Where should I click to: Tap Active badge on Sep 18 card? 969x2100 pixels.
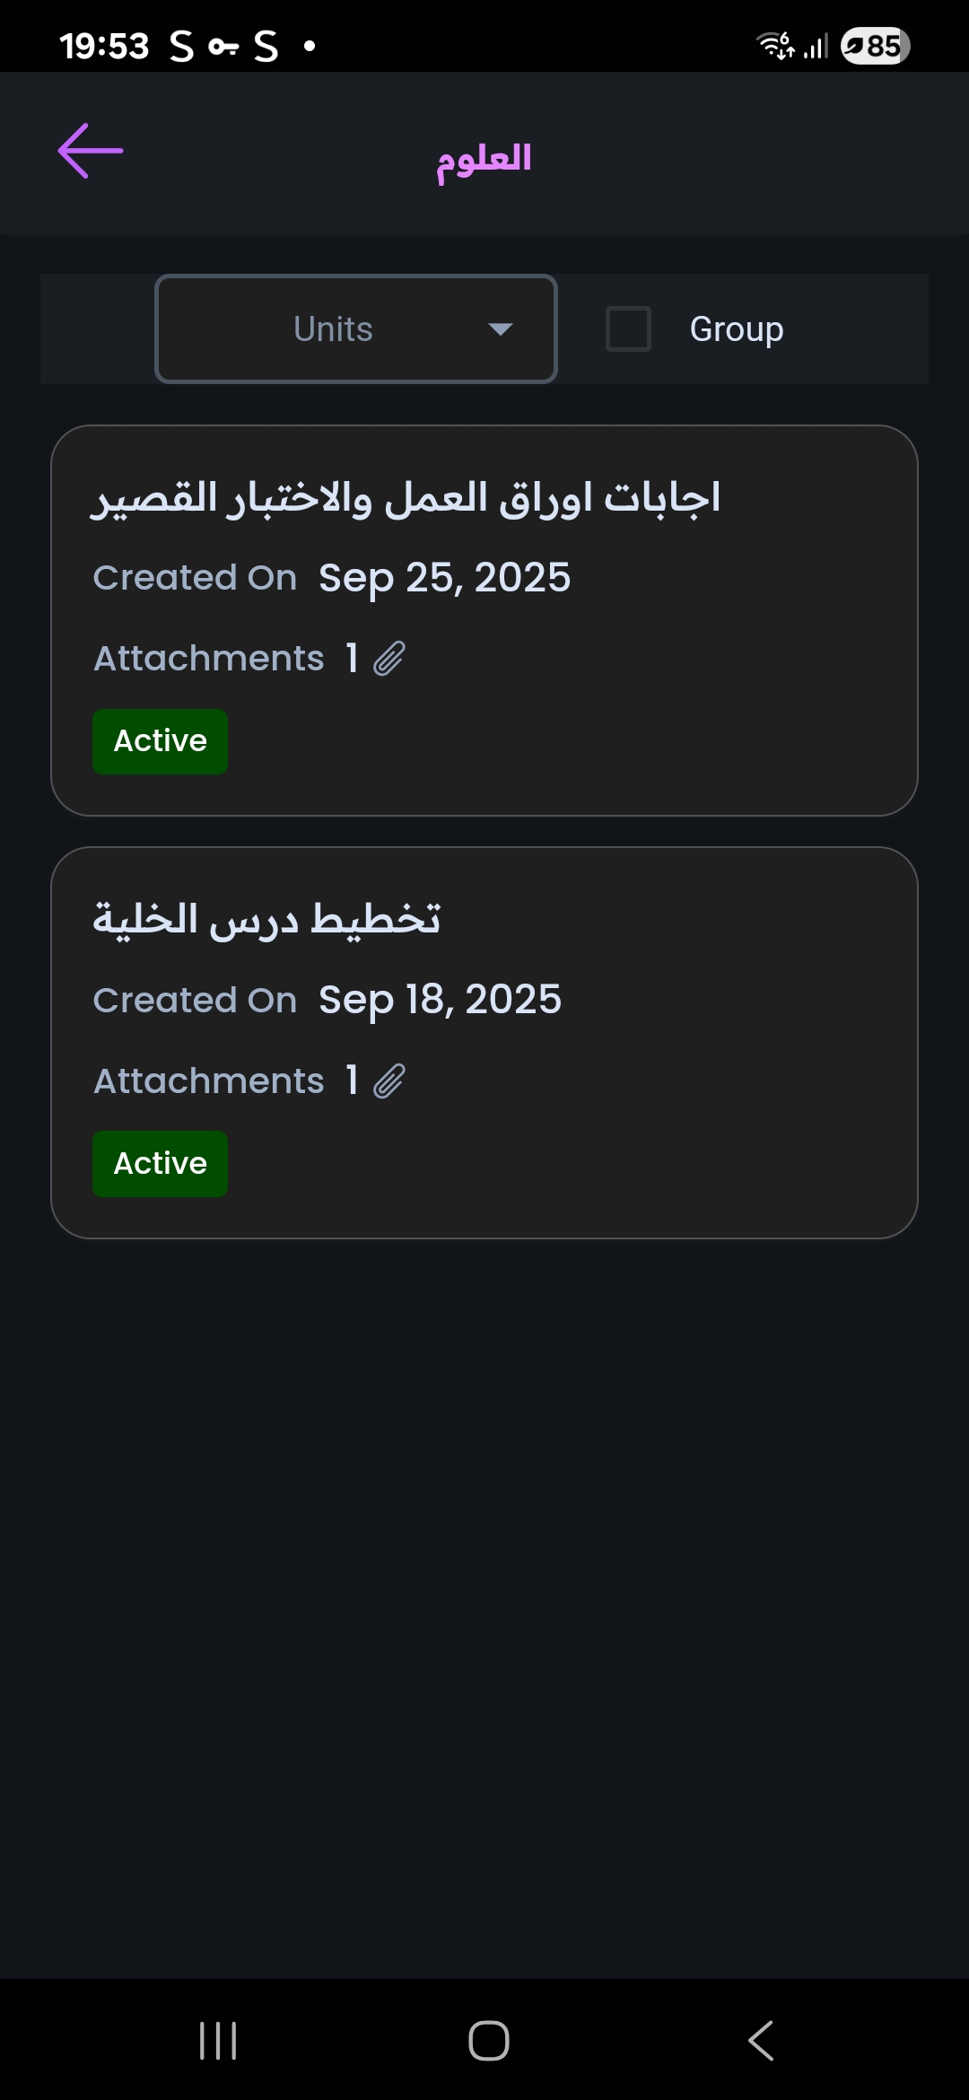click(161, 1164)
